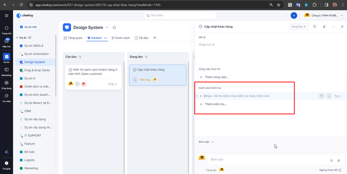Click the blue plus create button
The height and width of the screenshot is (174, 347).
pyautogui.click(x=294, y=16)
